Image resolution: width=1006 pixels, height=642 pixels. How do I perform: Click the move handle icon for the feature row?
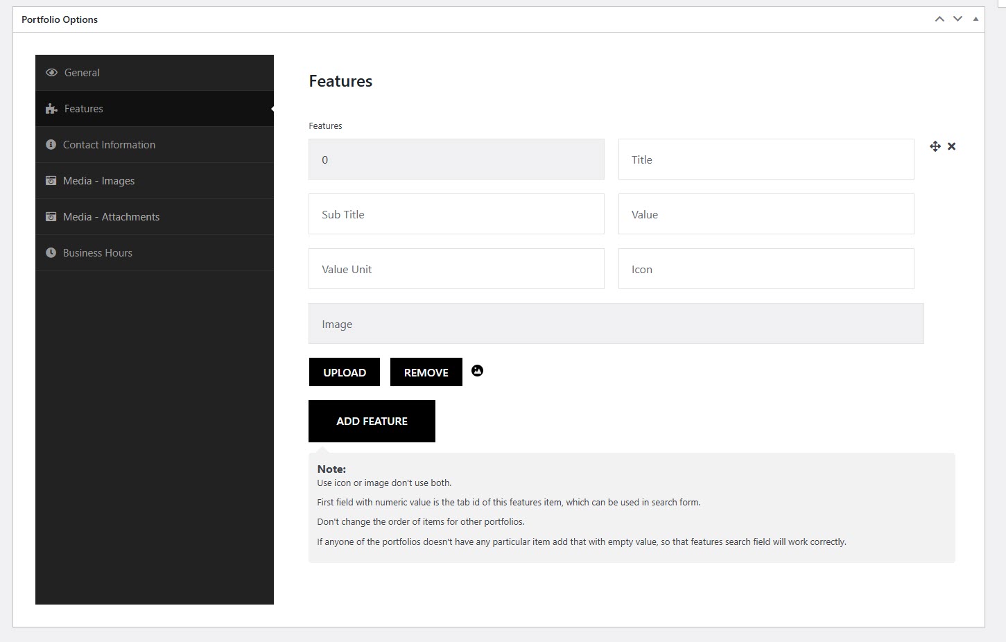(935, 146)
